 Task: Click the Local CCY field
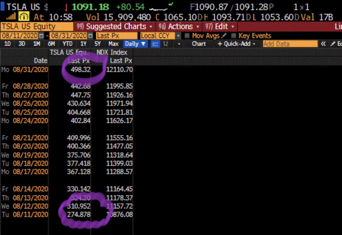pos(158,36)
